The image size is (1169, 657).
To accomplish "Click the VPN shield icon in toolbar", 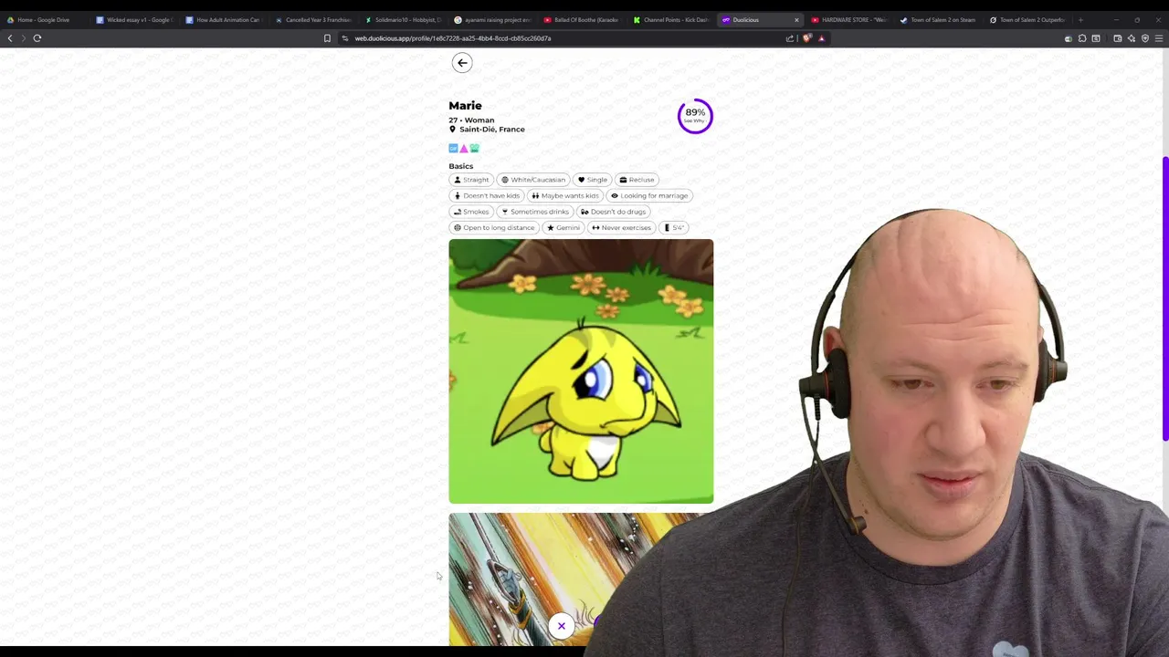I will click(1145, 38).
